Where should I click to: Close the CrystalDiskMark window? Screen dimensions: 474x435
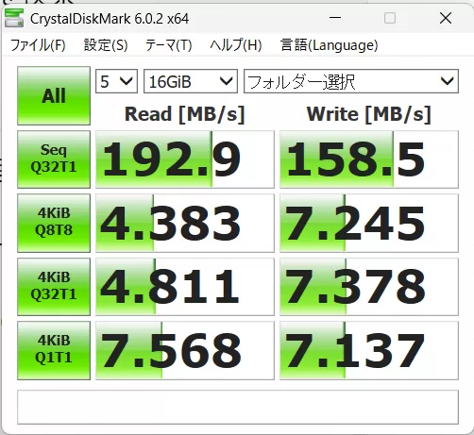click(446, 18)
